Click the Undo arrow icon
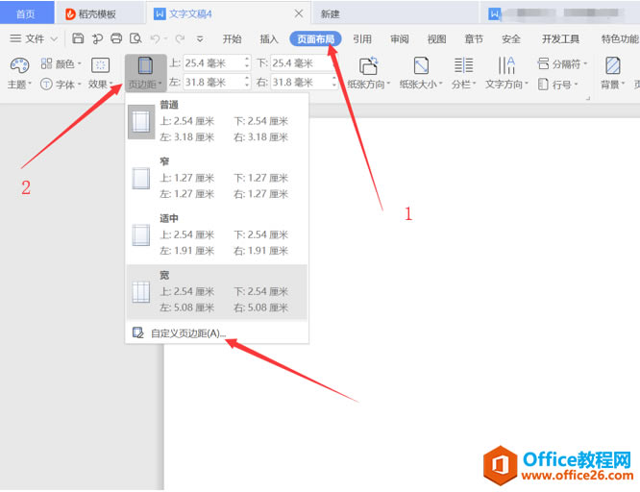This screenshot has height=492, width=640. (x=155, y=38)
